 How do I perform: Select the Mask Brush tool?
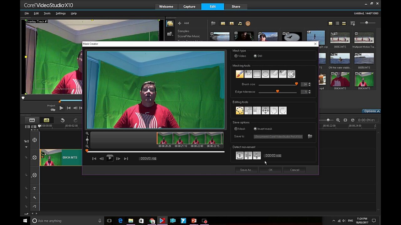(239, 74)
